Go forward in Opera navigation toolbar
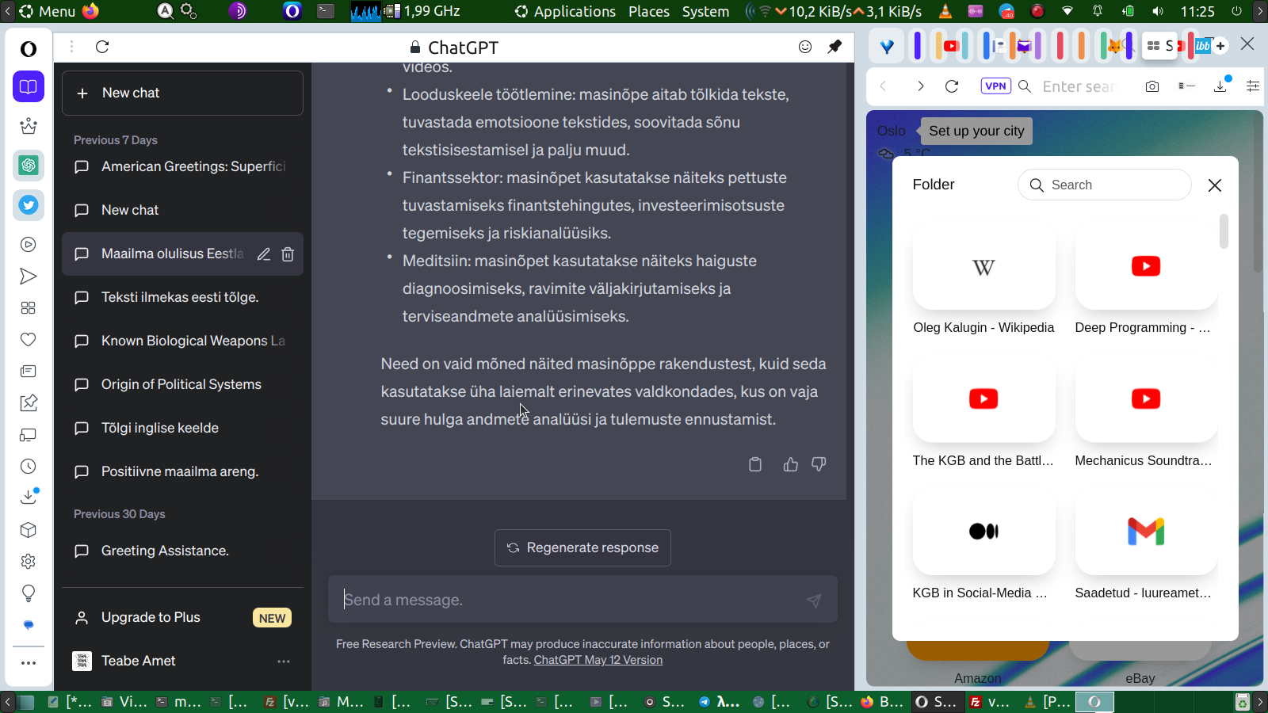Viewport: 1268px width, 713px height. (x=920, y=86)
